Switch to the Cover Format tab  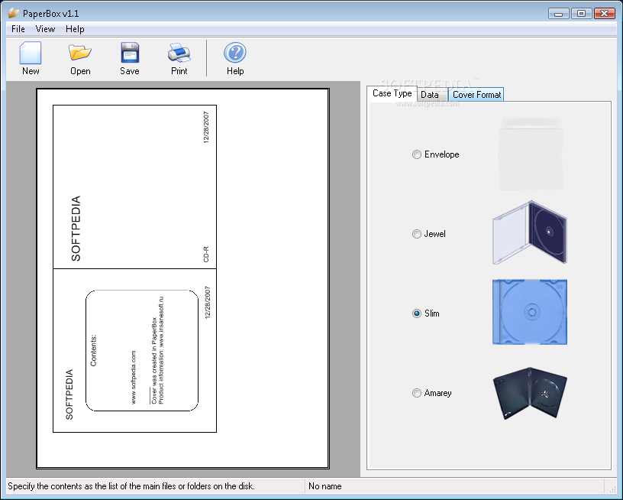pos(476,95)
